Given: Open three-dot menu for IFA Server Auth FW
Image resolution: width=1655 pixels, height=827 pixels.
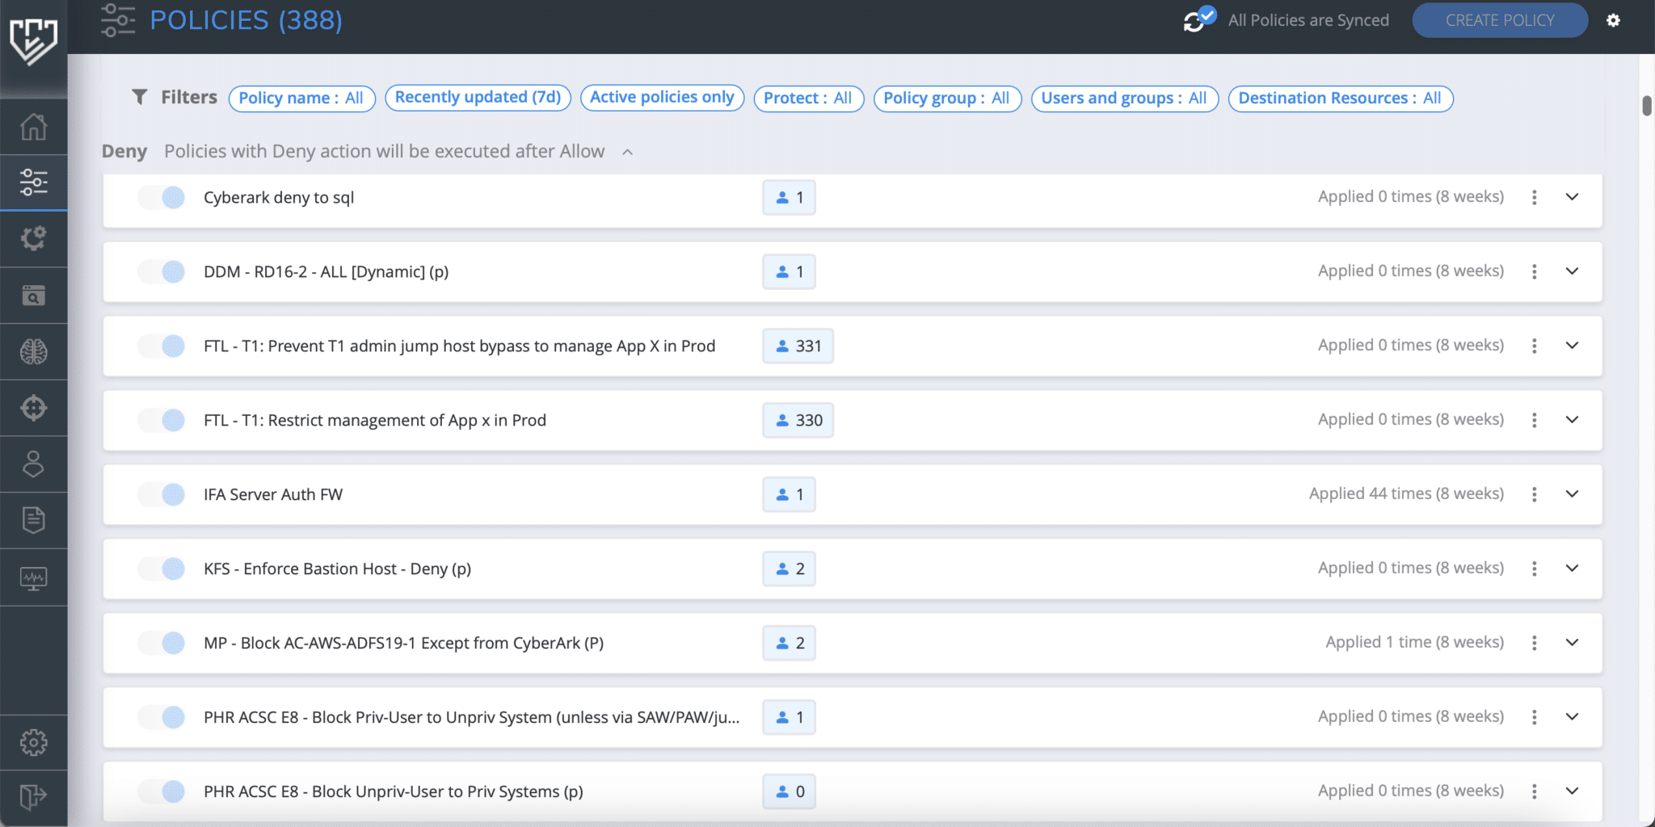Looking at the screenshot, I should point(1534,494).
